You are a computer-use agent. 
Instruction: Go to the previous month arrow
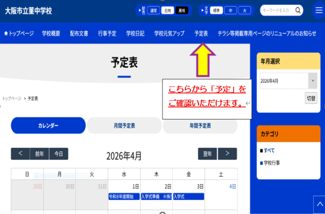(20, 154)
